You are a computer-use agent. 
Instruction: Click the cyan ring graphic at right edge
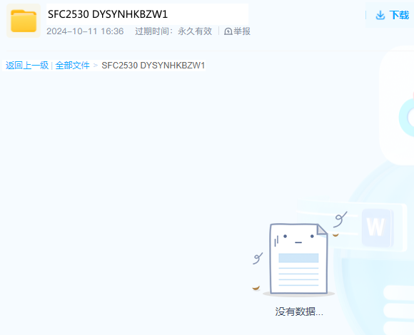click(407, 118)
